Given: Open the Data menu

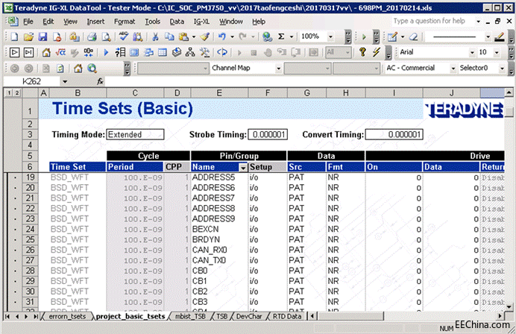Looking at the screenshot, I should pyautogui.click(x=177, y=22).
